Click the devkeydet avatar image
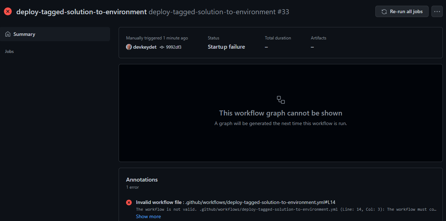This screenshot has width=446, height=221. (129, 47)
